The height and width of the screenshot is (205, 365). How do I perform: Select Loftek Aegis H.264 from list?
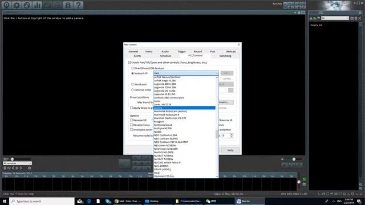point(184,81)
